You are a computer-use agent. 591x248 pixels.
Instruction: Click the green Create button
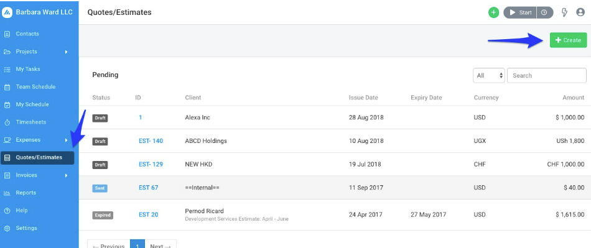pyautogui.click(x=569, y=40)
